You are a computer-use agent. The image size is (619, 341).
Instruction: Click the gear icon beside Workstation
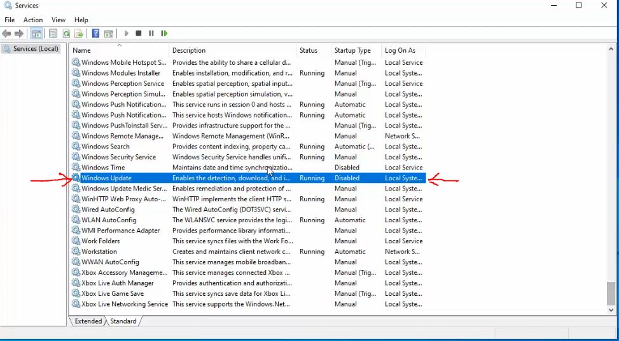point(76,251)
